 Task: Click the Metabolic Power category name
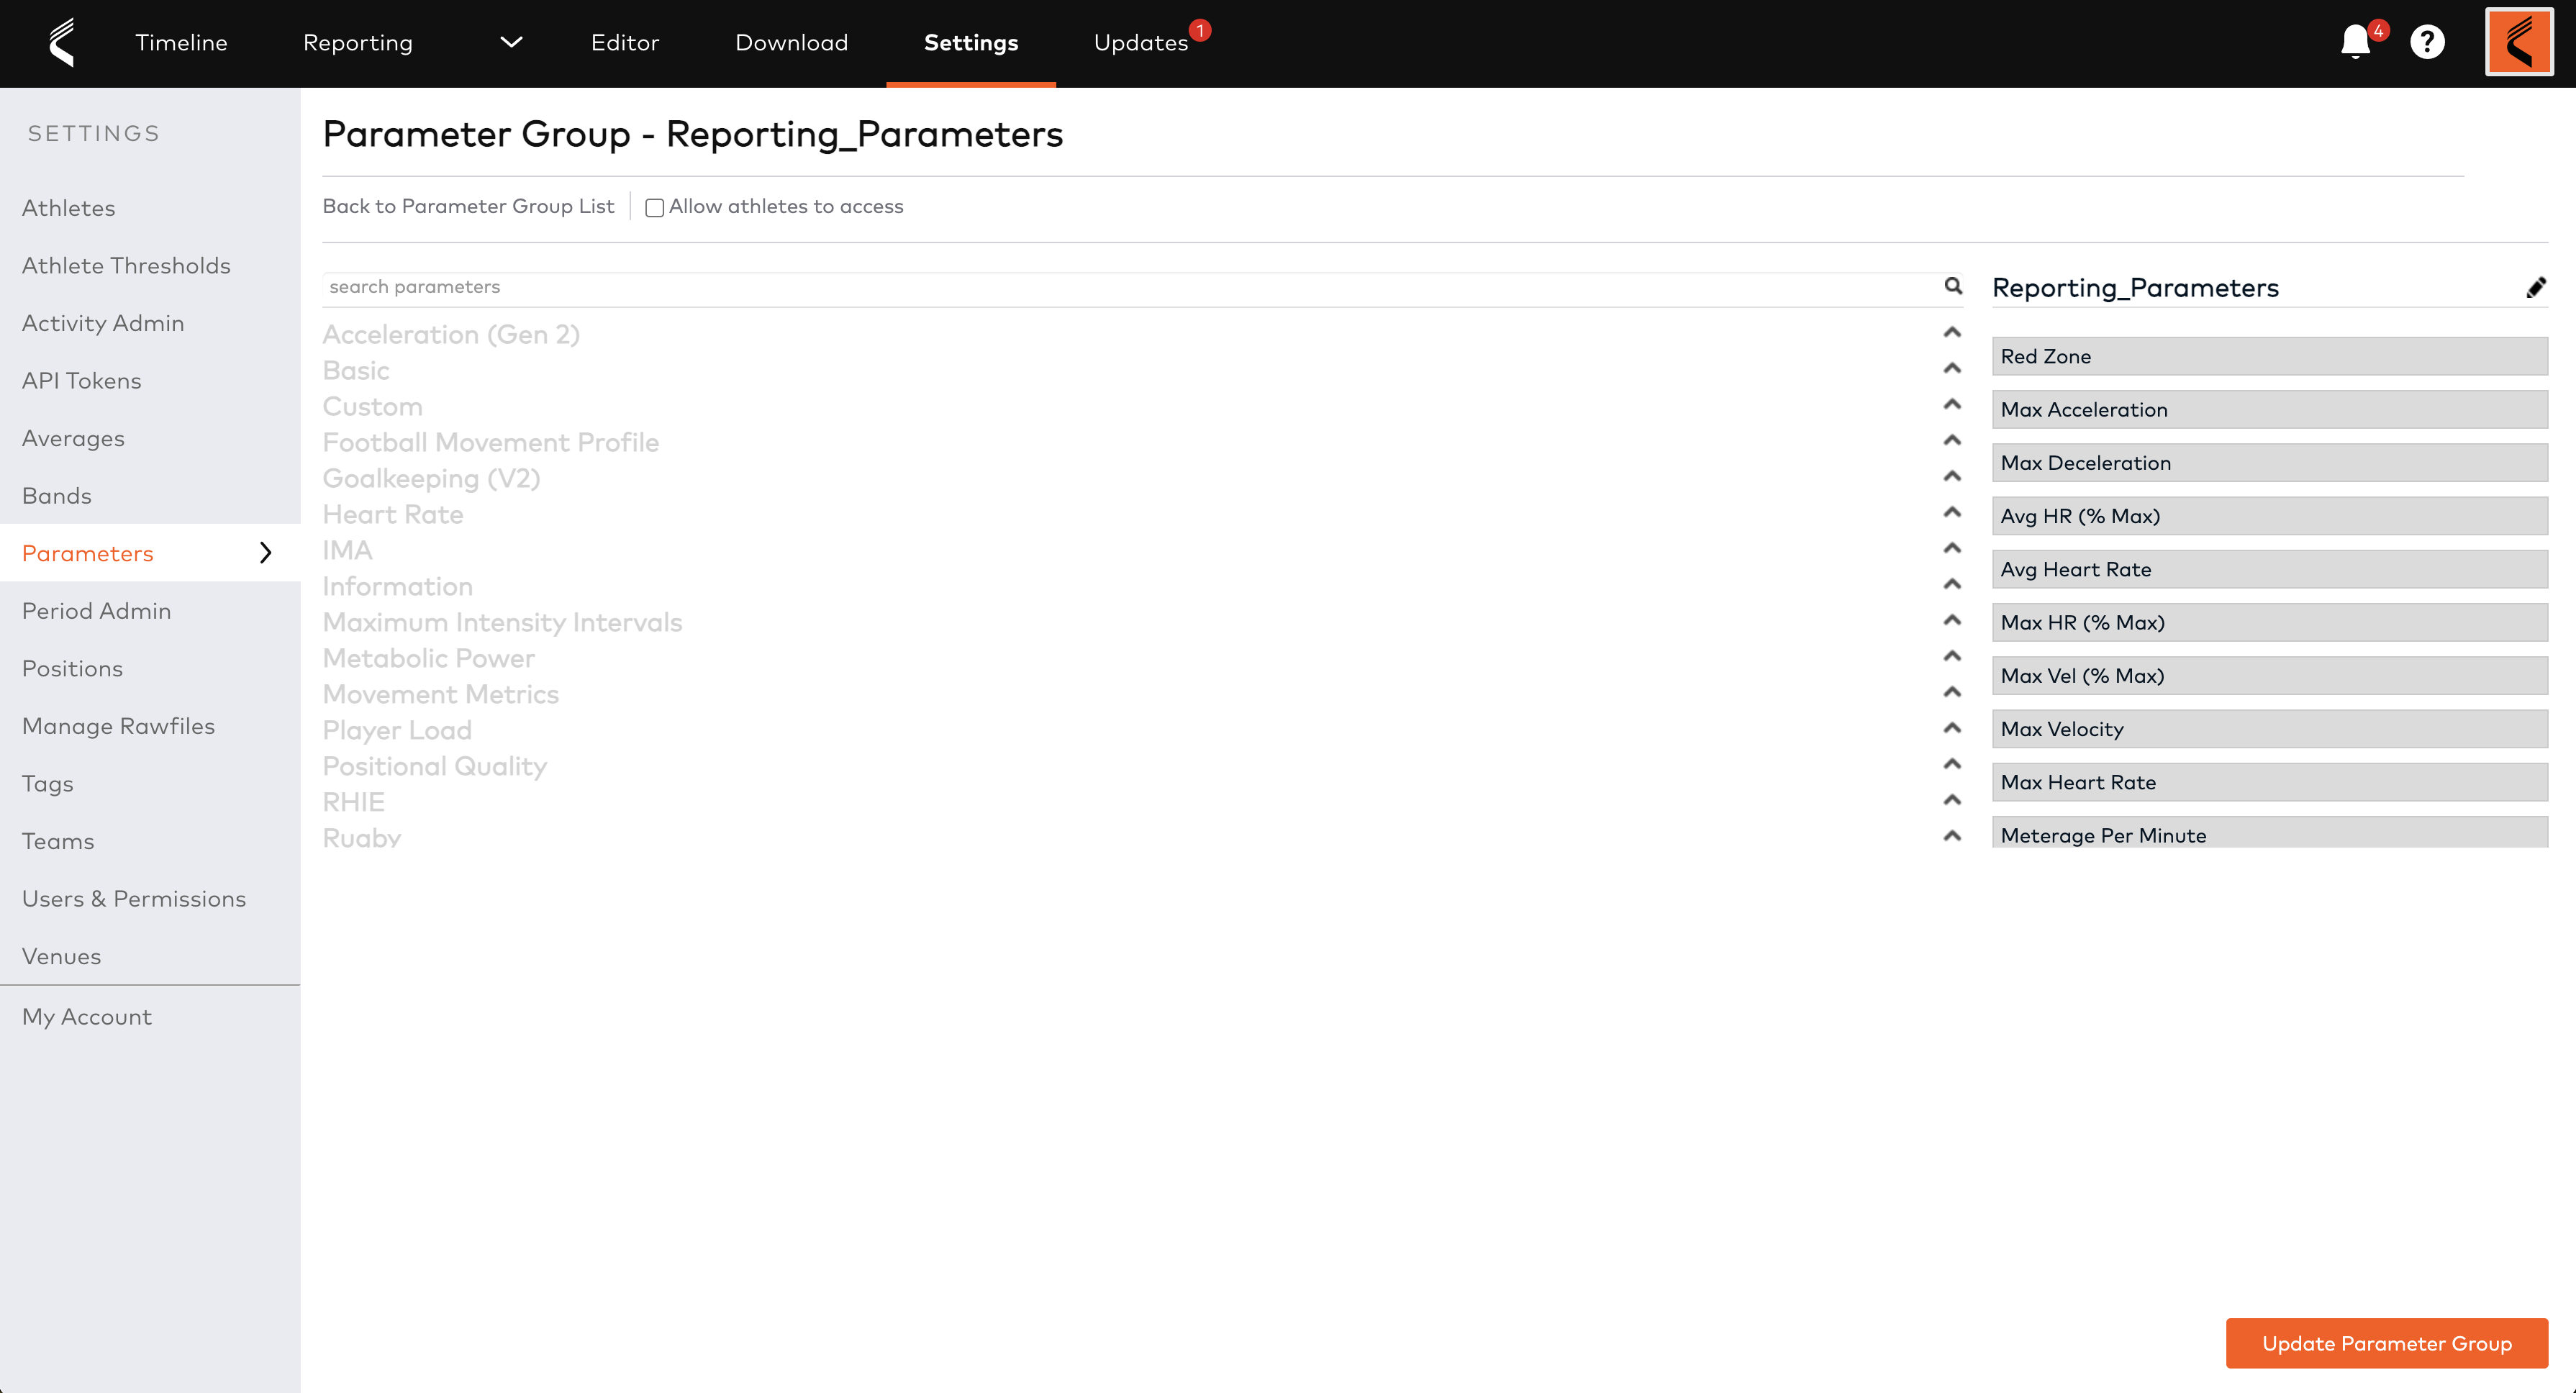click(x=428, y=658)
